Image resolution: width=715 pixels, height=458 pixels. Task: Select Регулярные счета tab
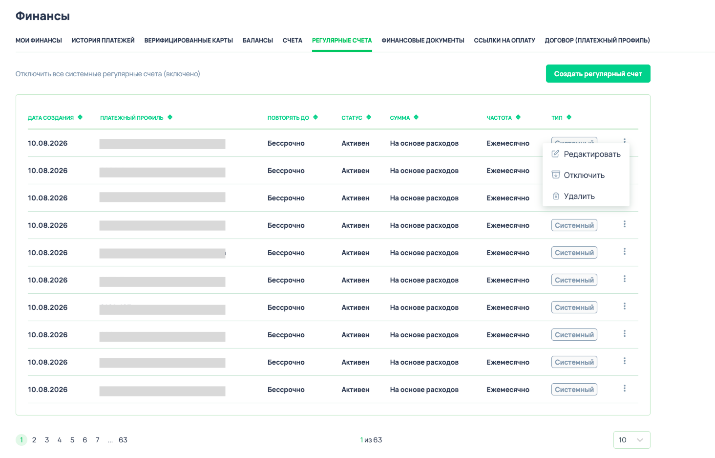[x=342, y=41]
